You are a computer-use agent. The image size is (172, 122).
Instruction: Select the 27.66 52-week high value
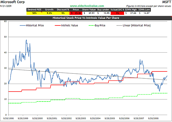[x=131, y=13]
